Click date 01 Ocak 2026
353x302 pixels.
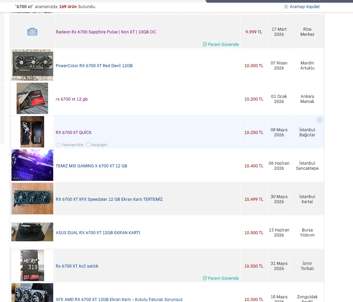pyautogui.click(x=279, y=99)
